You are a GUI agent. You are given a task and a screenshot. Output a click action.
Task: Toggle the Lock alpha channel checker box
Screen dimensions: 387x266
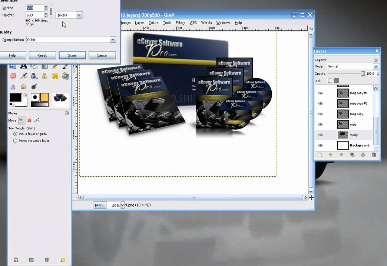click(x=337, y=81)
